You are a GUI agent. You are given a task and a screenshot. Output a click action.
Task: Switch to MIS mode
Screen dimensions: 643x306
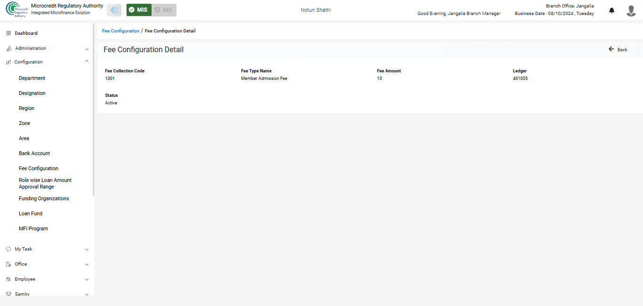click(139, 10)
